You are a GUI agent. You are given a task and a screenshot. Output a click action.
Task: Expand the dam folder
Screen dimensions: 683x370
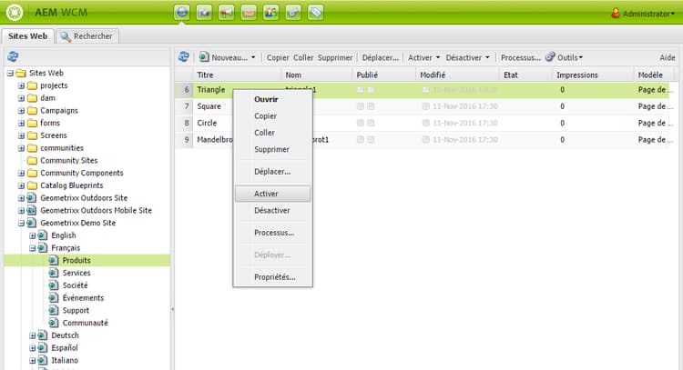(21, 98)
